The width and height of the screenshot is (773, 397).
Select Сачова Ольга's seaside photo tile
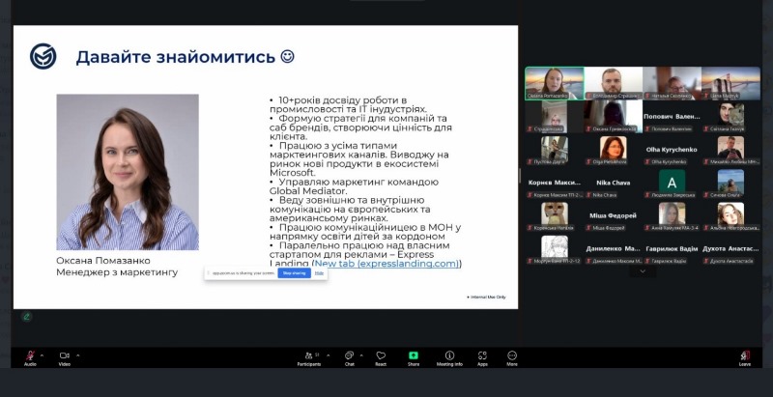730,183
